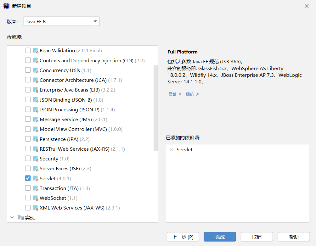Select the WebSocket (1.1) row text
The width and height of the screenshot is (316, 246).
pos(59,198)
